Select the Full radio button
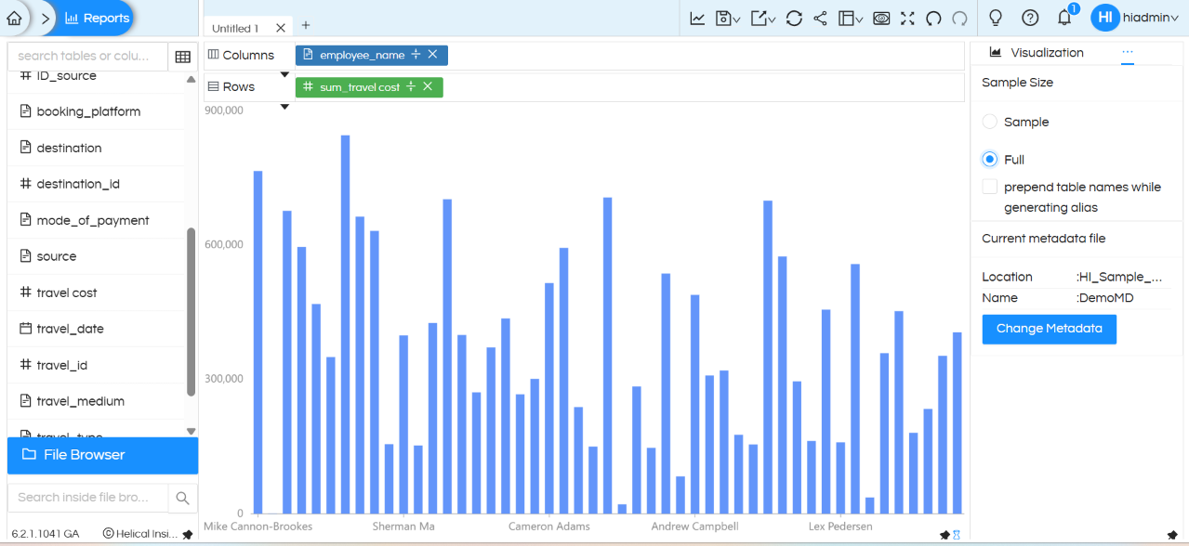 [x=990, y=160]
